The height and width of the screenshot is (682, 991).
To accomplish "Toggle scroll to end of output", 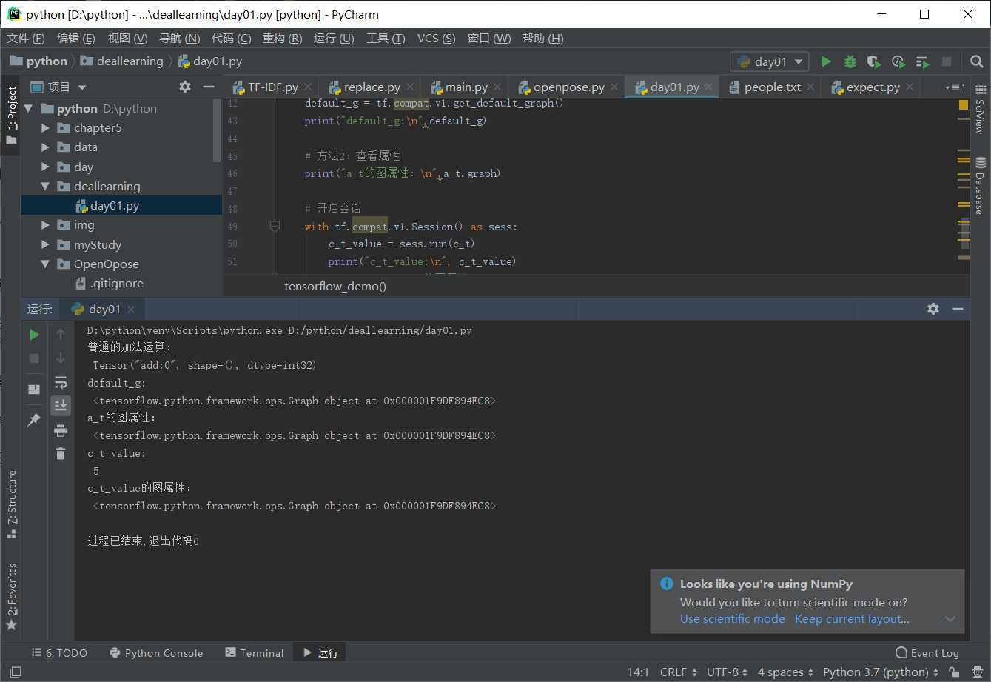I will click(61, 405).
